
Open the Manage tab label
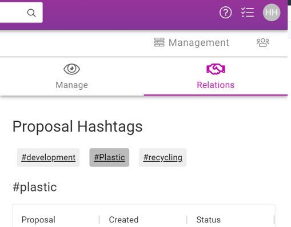pyautogui.click(x=71, y=85)
